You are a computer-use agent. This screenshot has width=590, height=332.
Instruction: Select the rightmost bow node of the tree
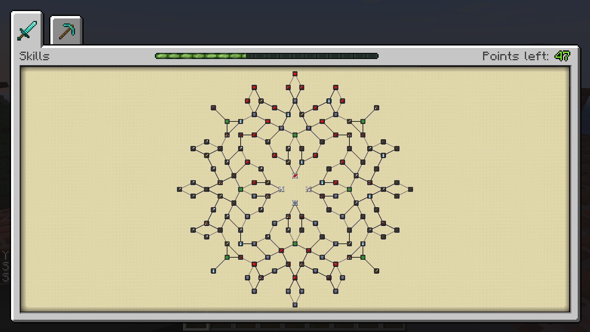(411, 189)
